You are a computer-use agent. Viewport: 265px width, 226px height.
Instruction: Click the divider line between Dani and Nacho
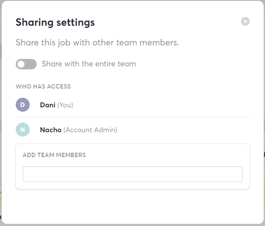pyautogui.click(x=133, y=117)
